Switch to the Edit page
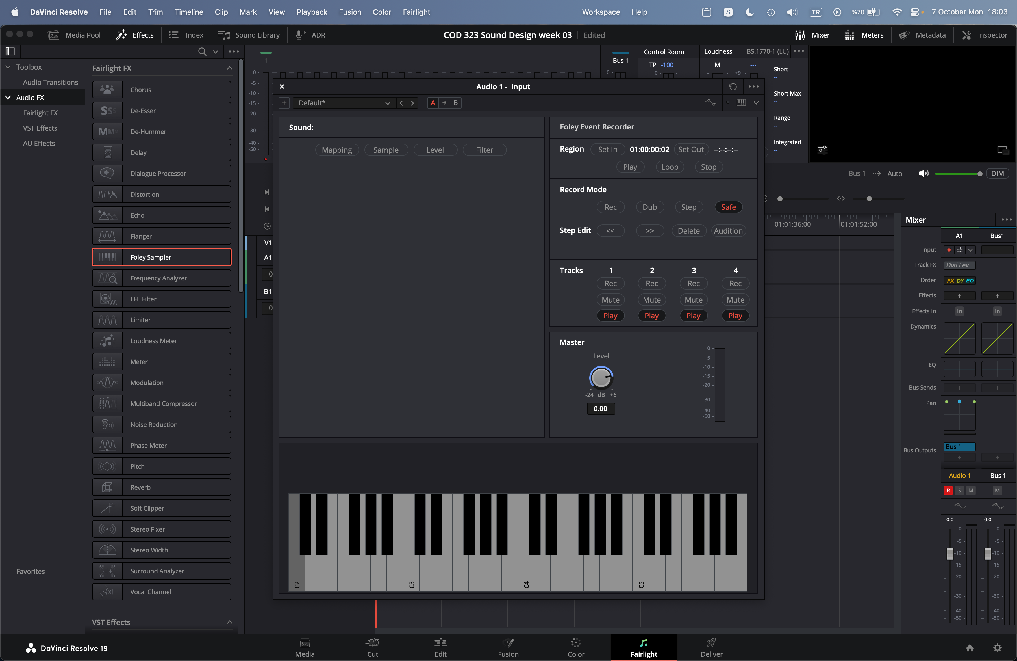1017x661 pixels. (x=440, y=647)
